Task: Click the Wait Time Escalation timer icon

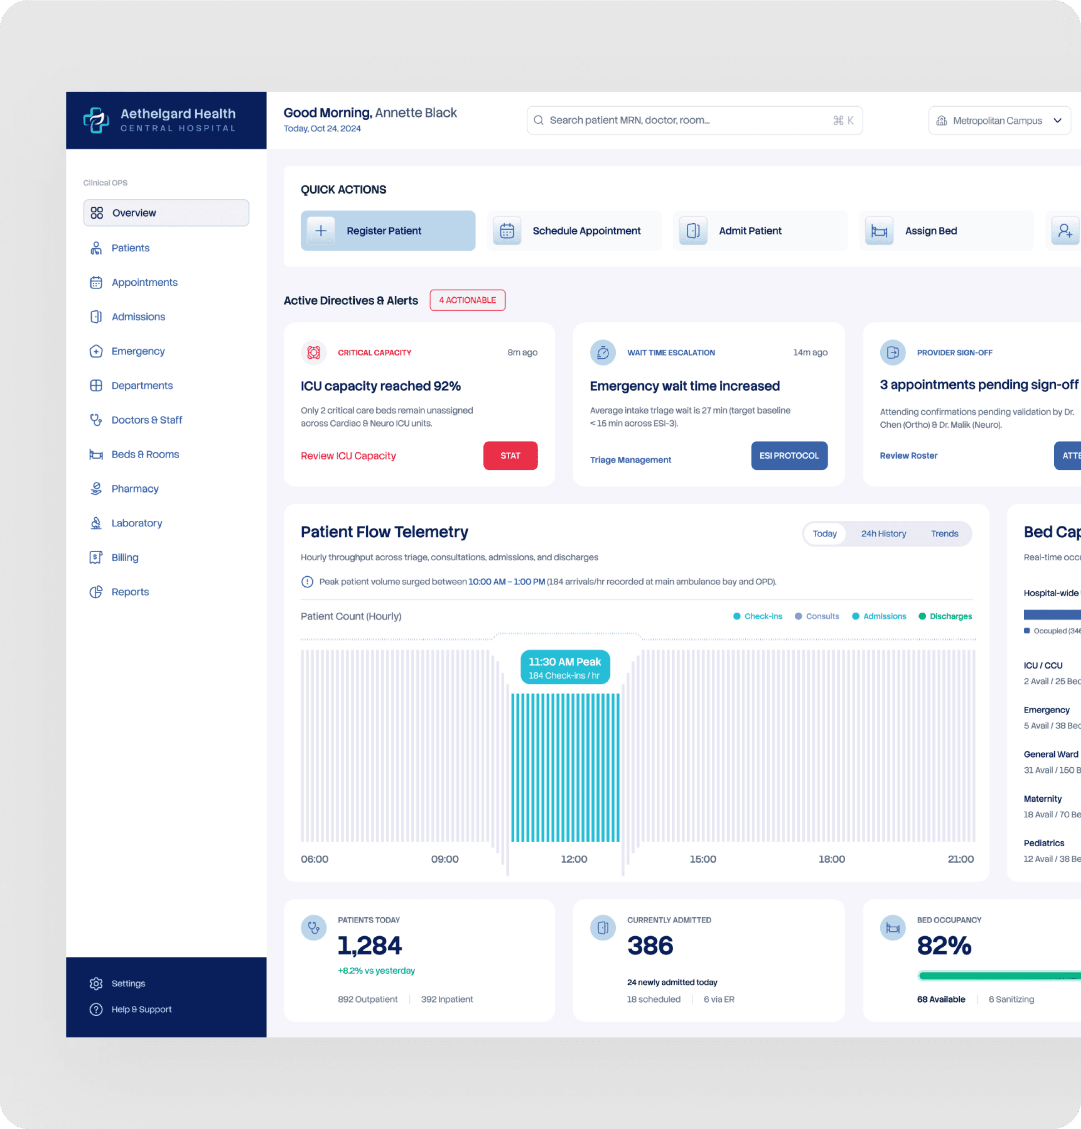Action: point(603,352)
